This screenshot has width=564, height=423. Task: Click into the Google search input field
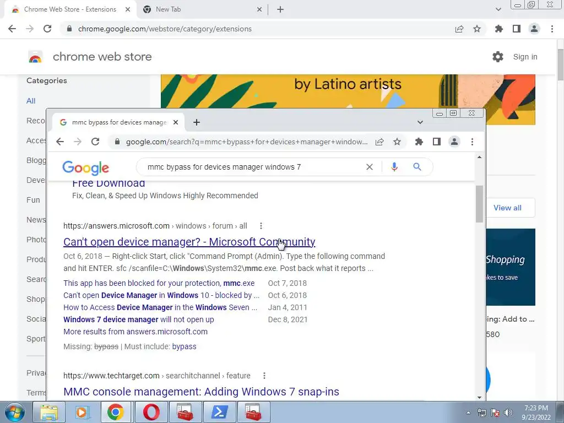(252, 167)
